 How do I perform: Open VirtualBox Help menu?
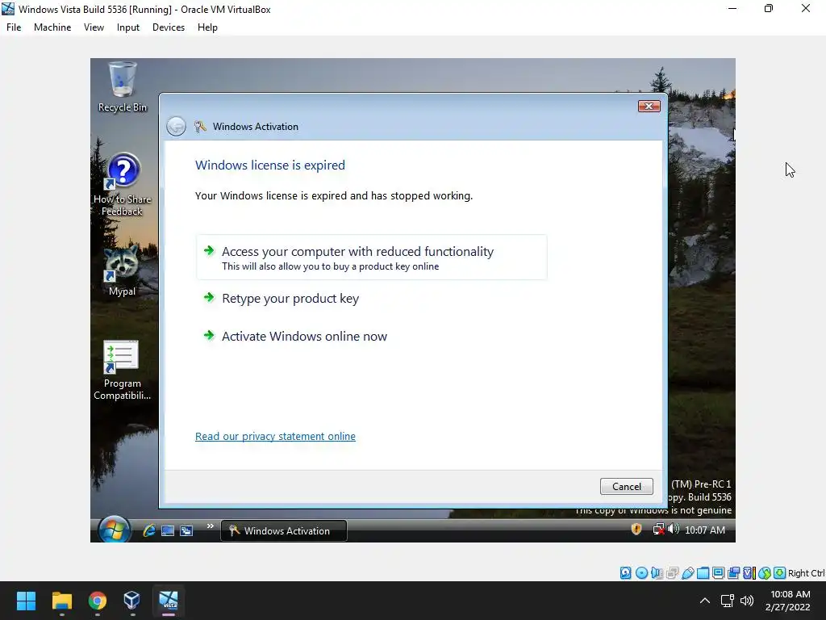[207, 27]
